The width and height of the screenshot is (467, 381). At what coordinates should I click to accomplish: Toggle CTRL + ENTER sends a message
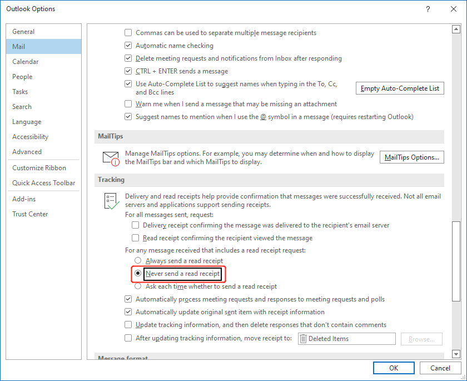[x=128, y=71]
